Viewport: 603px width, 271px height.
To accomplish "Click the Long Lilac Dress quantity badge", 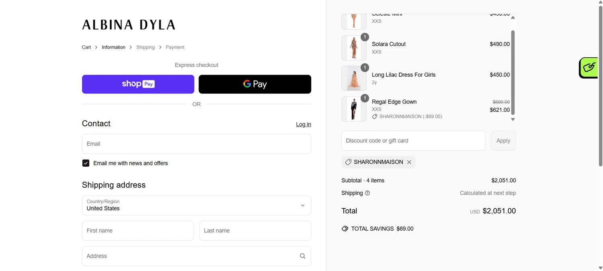I will click(x=365, y=68).
